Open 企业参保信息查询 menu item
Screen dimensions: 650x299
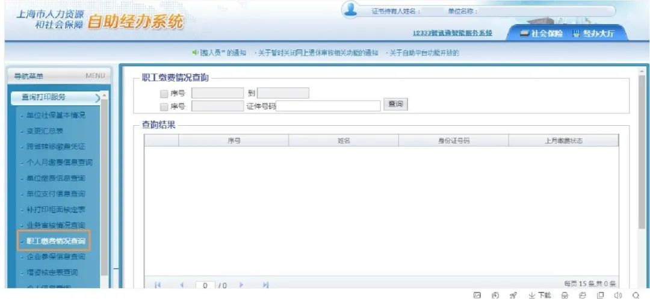(x=55, y=257)
